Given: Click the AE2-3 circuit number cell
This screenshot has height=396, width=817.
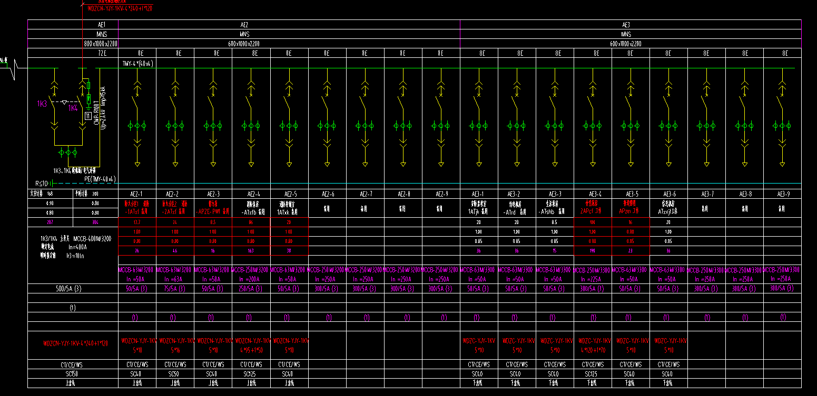Looking at the screenshot, I should 213,194.
